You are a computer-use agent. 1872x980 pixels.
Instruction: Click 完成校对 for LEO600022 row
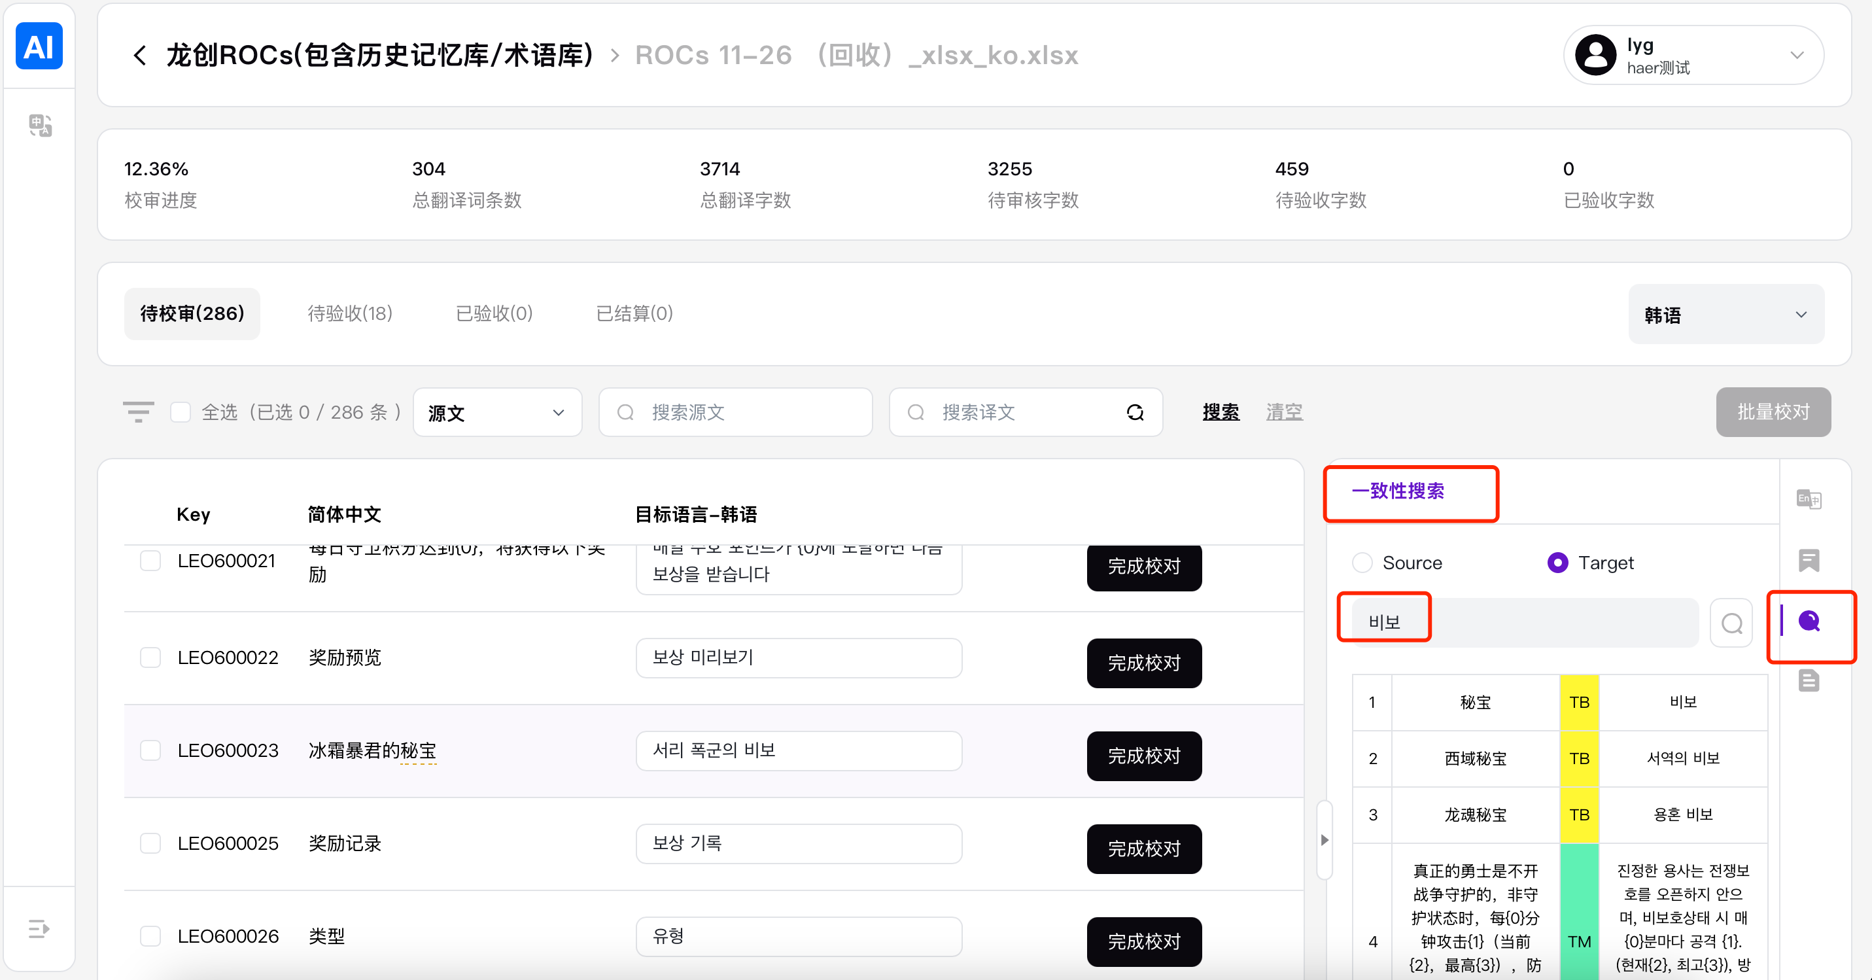(1143, 662)
